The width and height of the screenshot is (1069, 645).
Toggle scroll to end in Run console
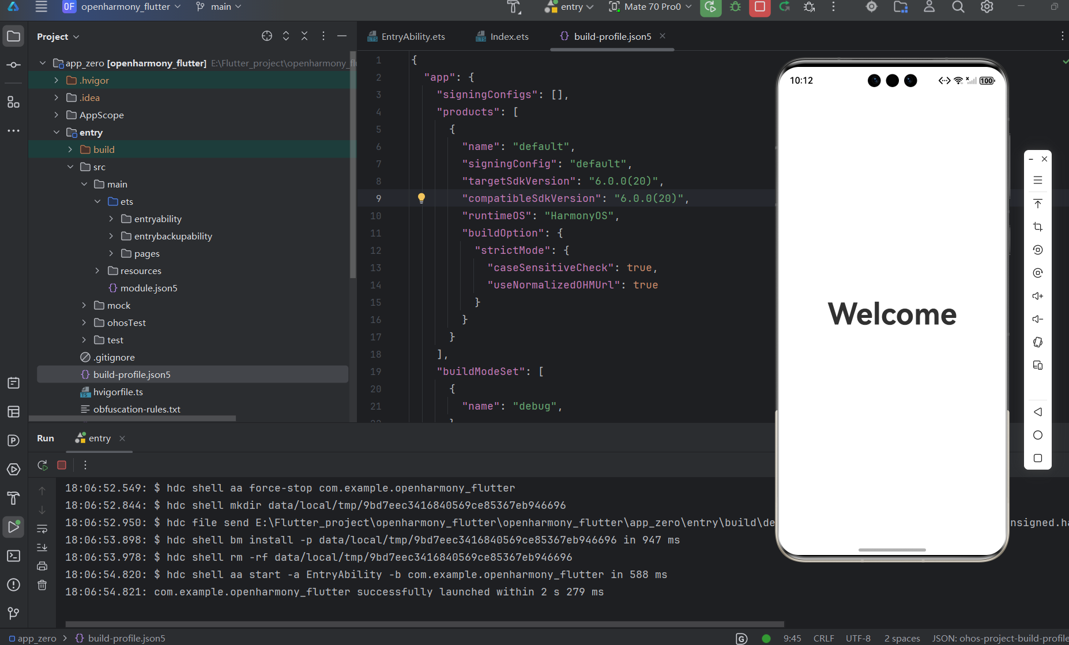click(x=42, y=547)
